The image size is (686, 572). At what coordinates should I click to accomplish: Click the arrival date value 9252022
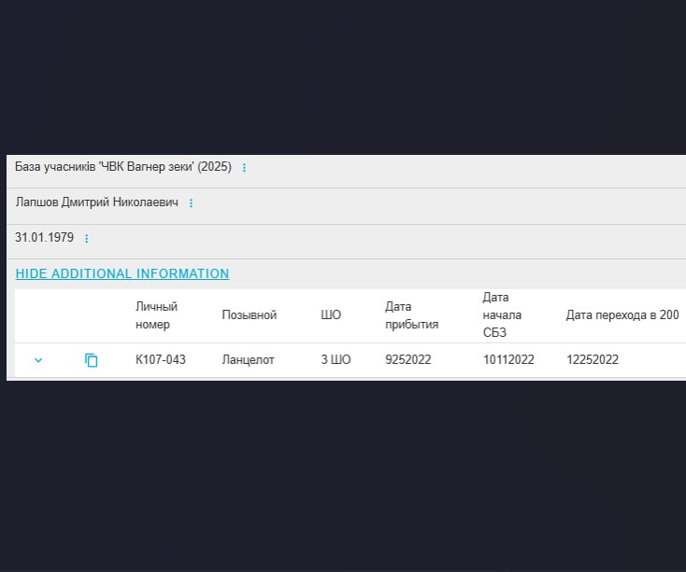tap(408, 360)
